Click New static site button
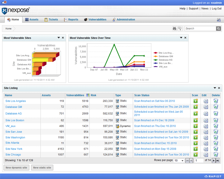Image resolution: width=224 pixels, height=179 pixels. point(42,167)
